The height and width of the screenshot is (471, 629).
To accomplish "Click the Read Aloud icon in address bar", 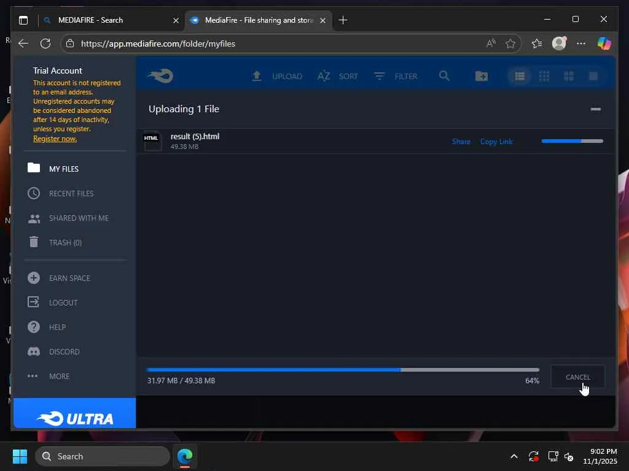I will click(x=491, y=44).
